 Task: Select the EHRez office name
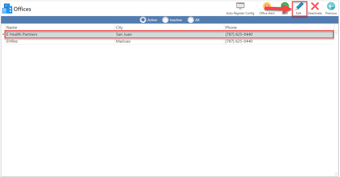(x=12, y=41)
